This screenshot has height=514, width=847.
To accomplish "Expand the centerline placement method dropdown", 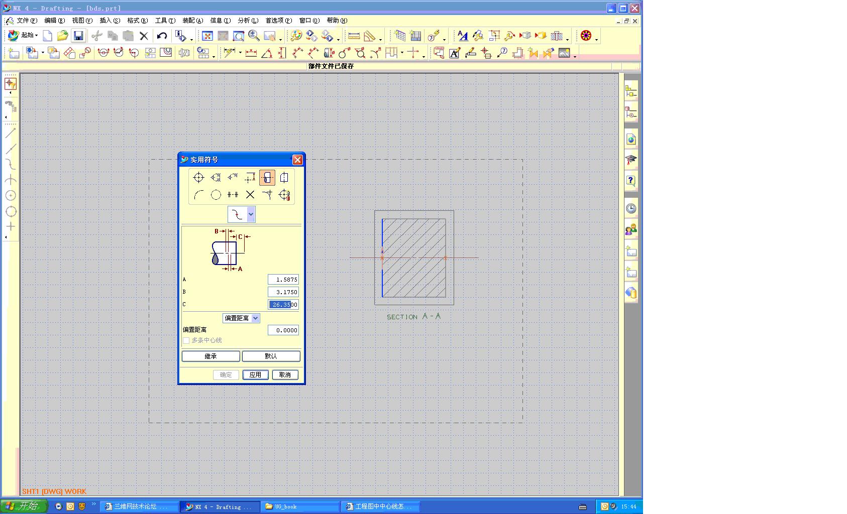I will pyautogui.click(x=251, y=214).
